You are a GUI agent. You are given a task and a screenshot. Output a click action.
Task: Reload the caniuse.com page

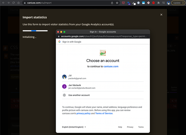click(14, 3)
